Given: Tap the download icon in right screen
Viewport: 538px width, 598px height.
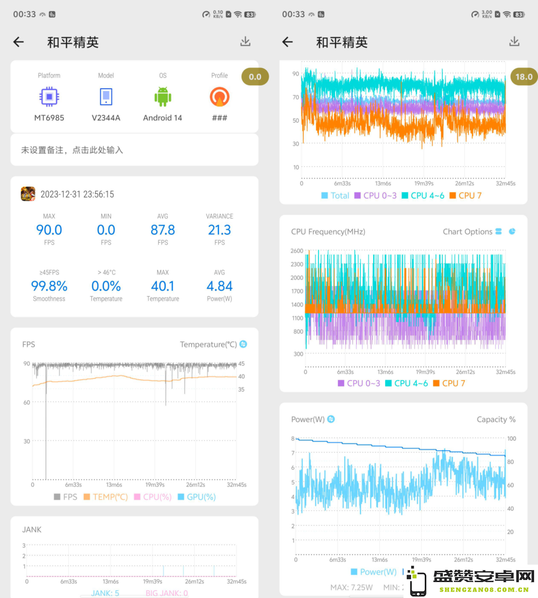Looking at the screenshot, I should point(514,41).
